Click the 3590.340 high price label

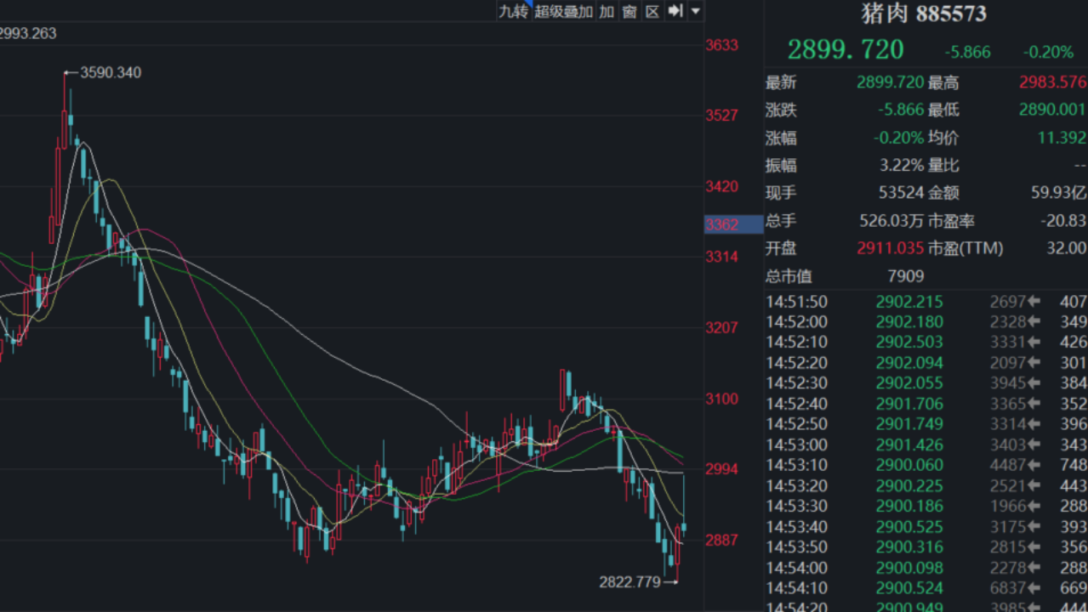[x=111, y=73]
